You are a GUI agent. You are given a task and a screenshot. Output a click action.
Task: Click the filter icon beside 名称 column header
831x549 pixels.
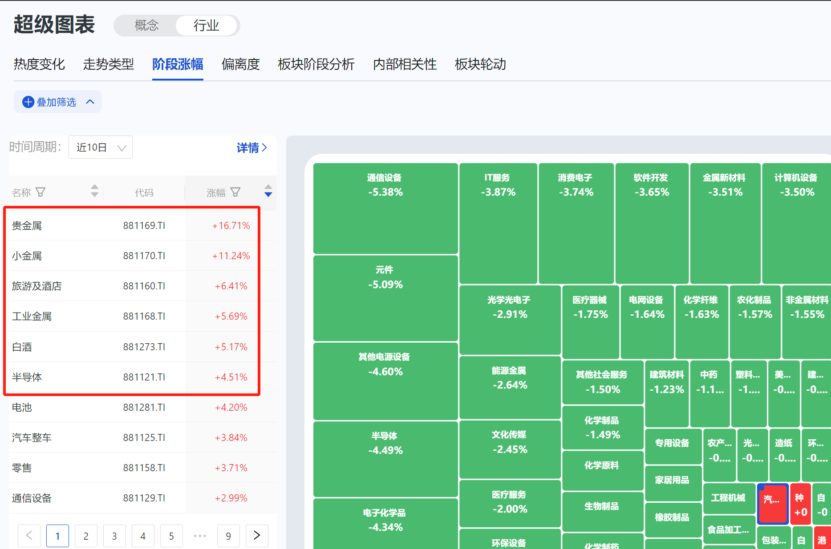coord(41,192)
